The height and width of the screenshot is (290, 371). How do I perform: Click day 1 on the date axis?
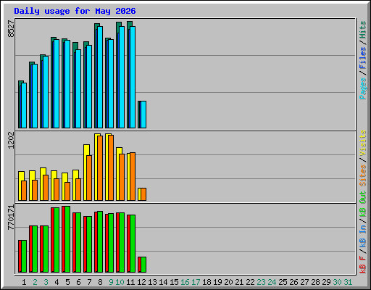pyautogui.click(x=24, y=282)
